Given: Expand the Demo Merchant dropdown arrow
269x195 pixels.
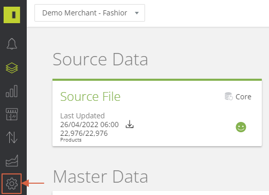Looking at the screenshot, I should pyautogui.click(x=137, y=13).
